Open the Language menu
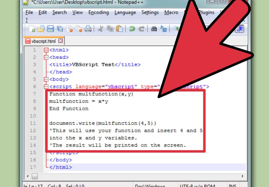Image resolution: width=269 pixels, height=187 pixels. tap(125, 12)
